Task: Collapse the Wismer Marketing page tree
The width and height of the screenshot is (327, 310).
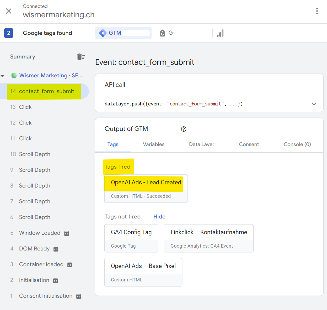Action: pyautogui.click(x=3, y=76)
